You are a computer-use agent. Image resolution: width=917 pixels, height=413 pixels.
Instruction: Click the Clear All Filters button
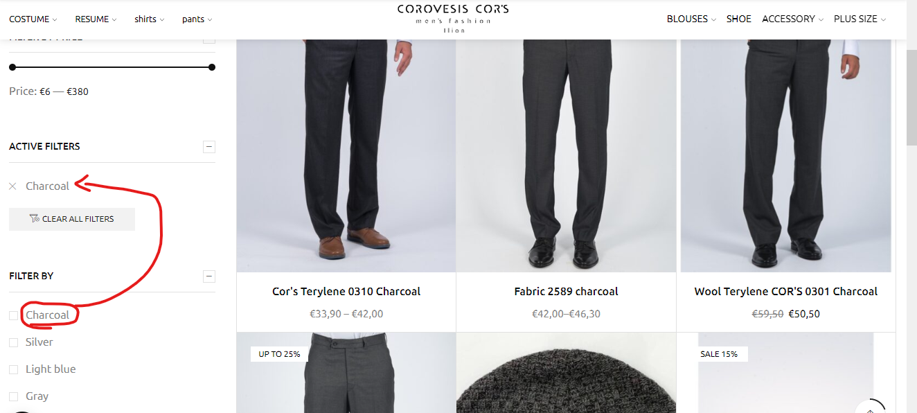(72, 219)
